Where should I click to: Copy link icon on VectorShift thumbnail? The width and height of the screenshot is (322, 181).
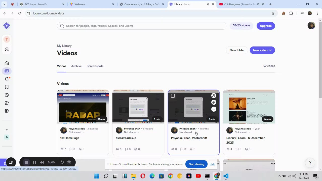click(x=214, y=102)
